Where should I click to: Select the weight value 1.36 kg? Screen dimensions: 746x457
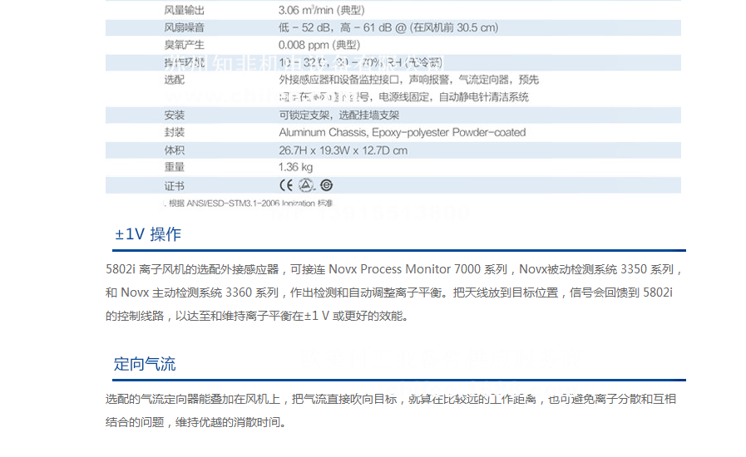295,167
